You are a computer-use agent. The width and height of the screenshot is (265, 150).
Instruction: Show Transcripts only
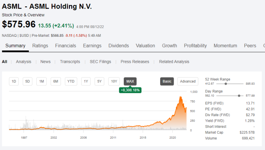point(70,62)
